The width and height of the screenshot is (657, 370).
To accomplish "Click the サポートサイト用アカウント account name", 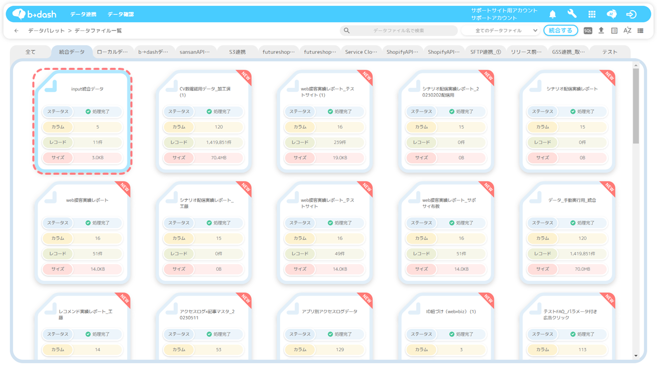I will 505,10.
